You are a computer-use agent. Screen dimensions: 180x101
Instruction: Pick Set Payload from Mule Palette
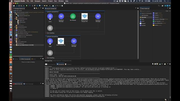158,21
